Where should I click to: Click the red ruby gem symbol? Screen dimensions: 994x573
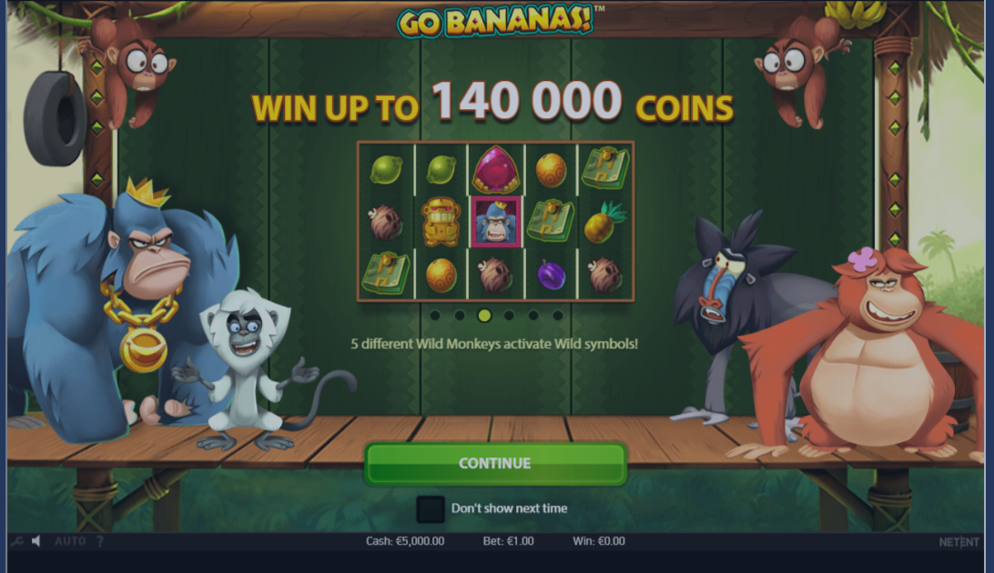pos(496,169)
